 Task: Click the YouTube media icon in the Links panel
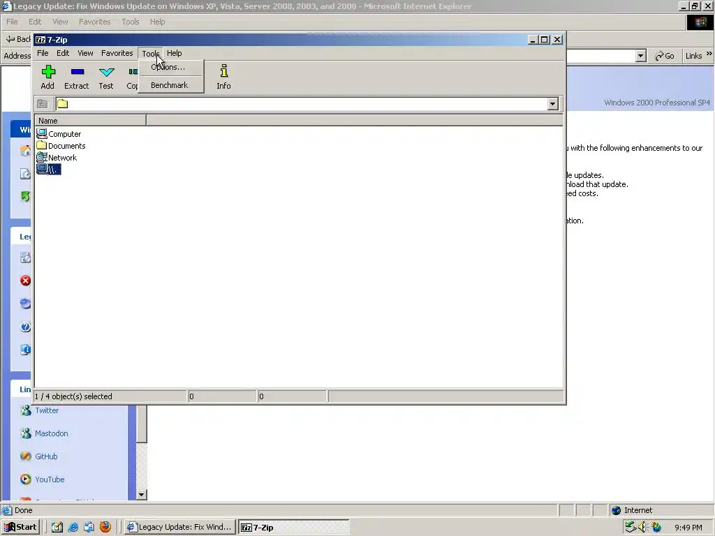[x=26, y=479]
